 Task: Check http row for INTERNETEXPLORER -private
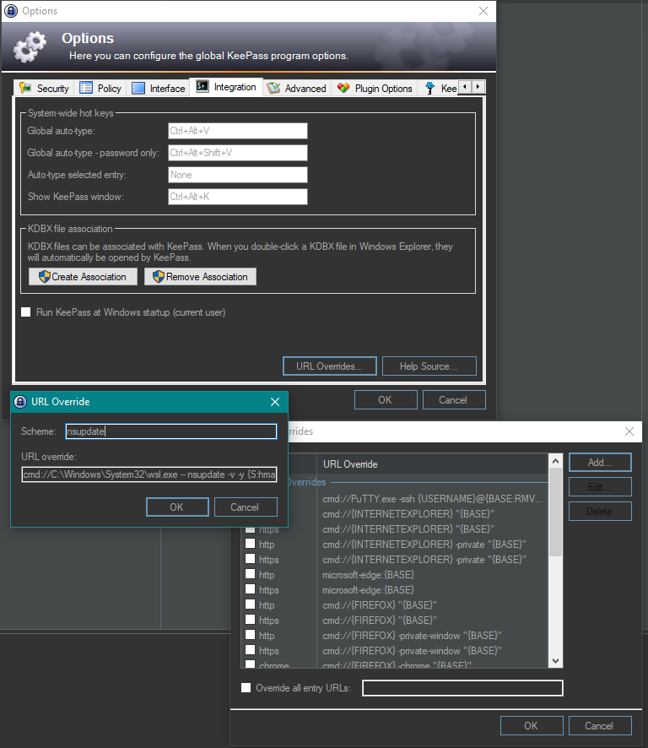click(x=250, y=544)
